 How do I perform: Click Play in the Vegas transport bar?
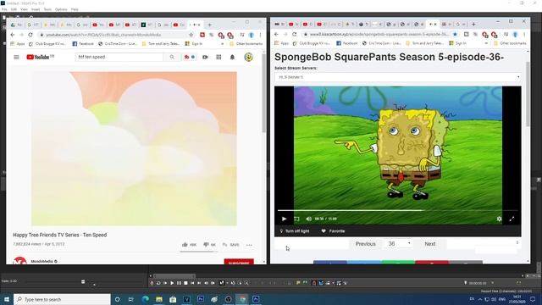coord(172,283)
